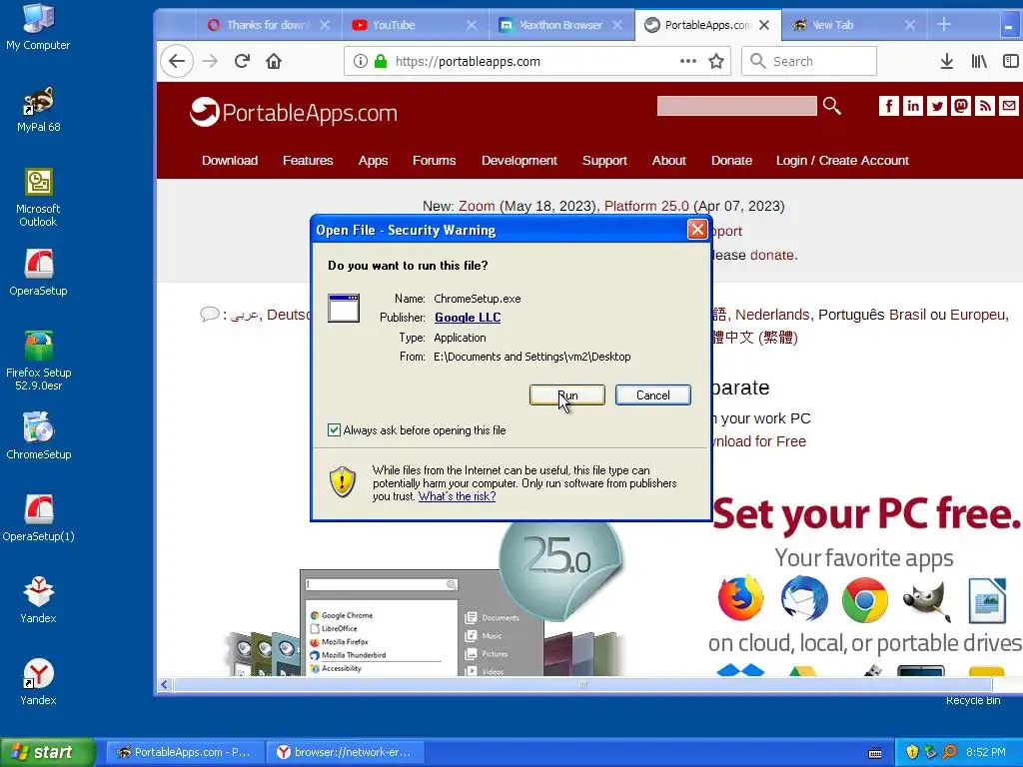Close the YouTube tab
The width and height of the screenshot is (1023, 767).
coord(472,25)
